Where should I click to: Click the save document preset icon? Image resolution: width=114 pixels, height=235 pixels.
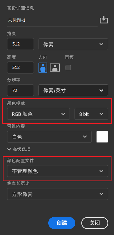coord(104,20)
